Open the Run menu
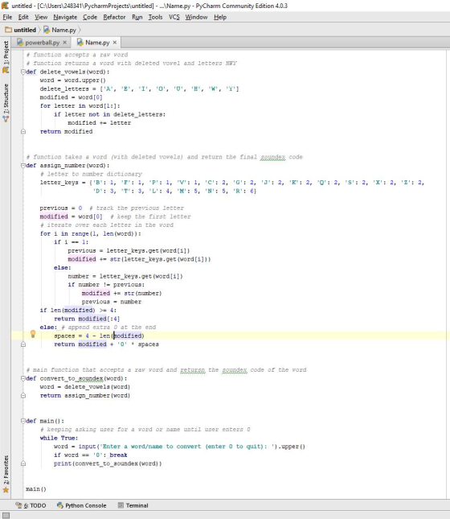The width and height of the screenshot is (450, 519). tap(137, 17)
